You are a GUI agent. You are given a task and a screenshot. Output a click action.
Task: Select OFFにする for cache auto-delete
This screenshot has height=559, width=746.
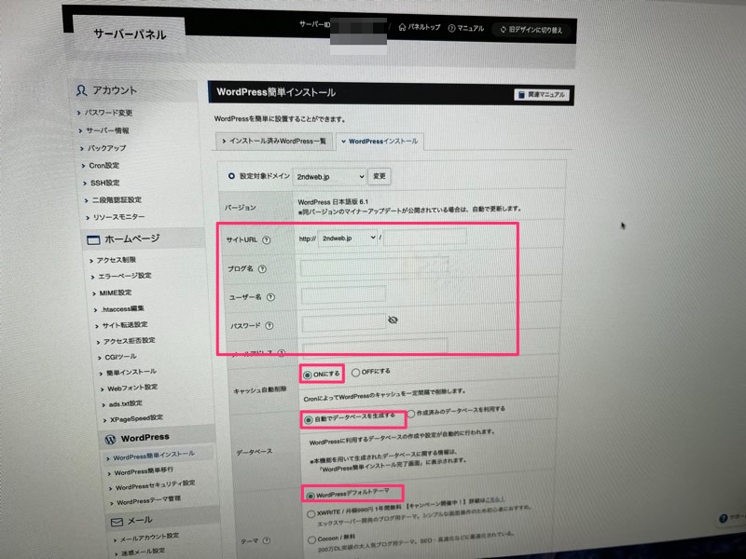point(355,373)
